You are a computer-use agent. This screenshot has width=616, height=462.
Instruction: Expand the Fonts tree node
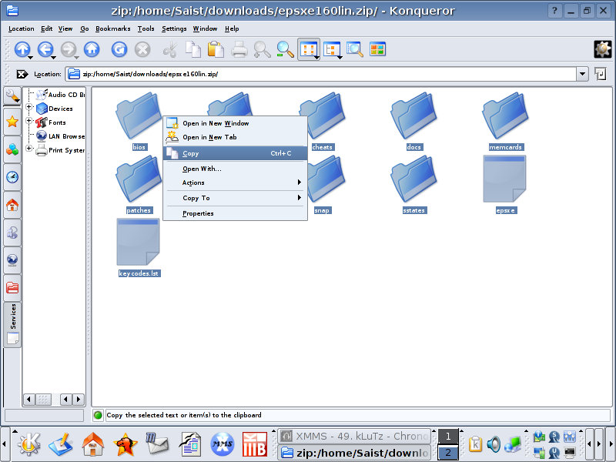pos(29,122)
